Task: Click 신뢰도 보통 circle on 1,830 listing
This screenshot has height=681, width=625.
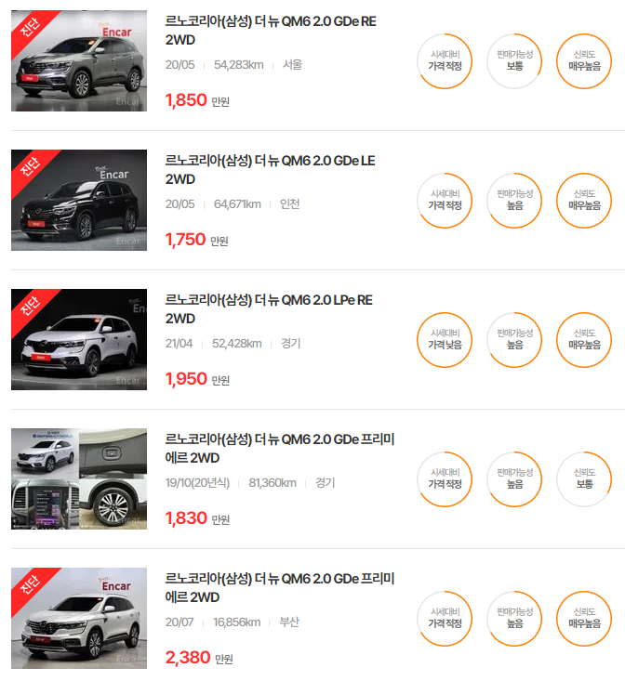Action: (584, 479)
